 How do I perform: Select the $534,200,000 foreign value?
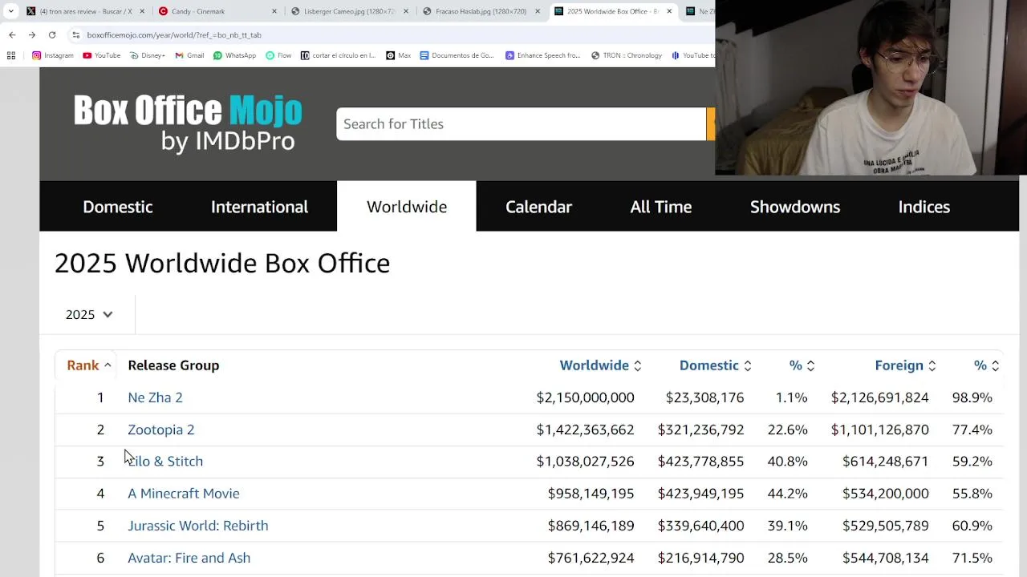885,494
